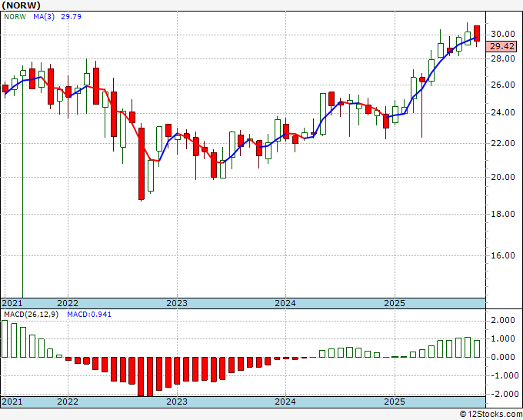The width and height of the screenshot is (523, 420).
Task: Click the latest red candlestick near 30
Action: (x=477, y=33)
